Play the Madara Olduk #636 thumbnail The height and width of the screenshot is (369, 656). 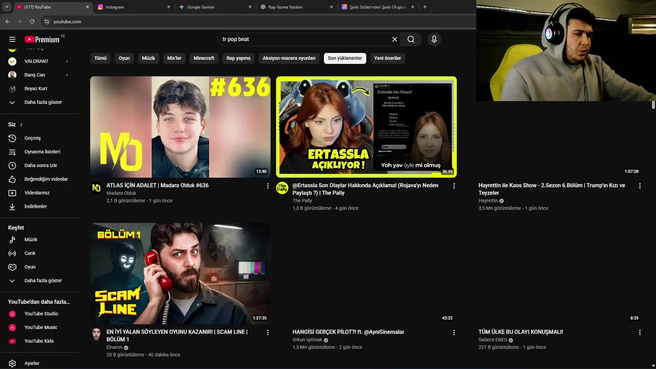pyautogui.click(x=180, y=127)
